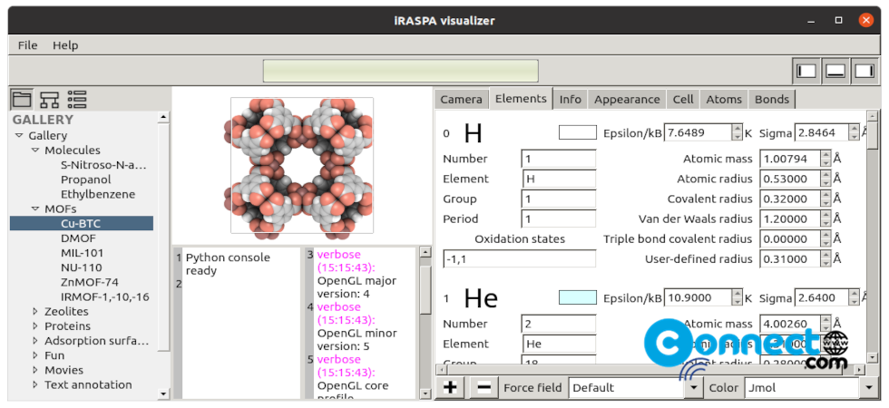The height and width of the screenshot is (408, 889).
Task: Open the File menu
Action: coord(28,45)
